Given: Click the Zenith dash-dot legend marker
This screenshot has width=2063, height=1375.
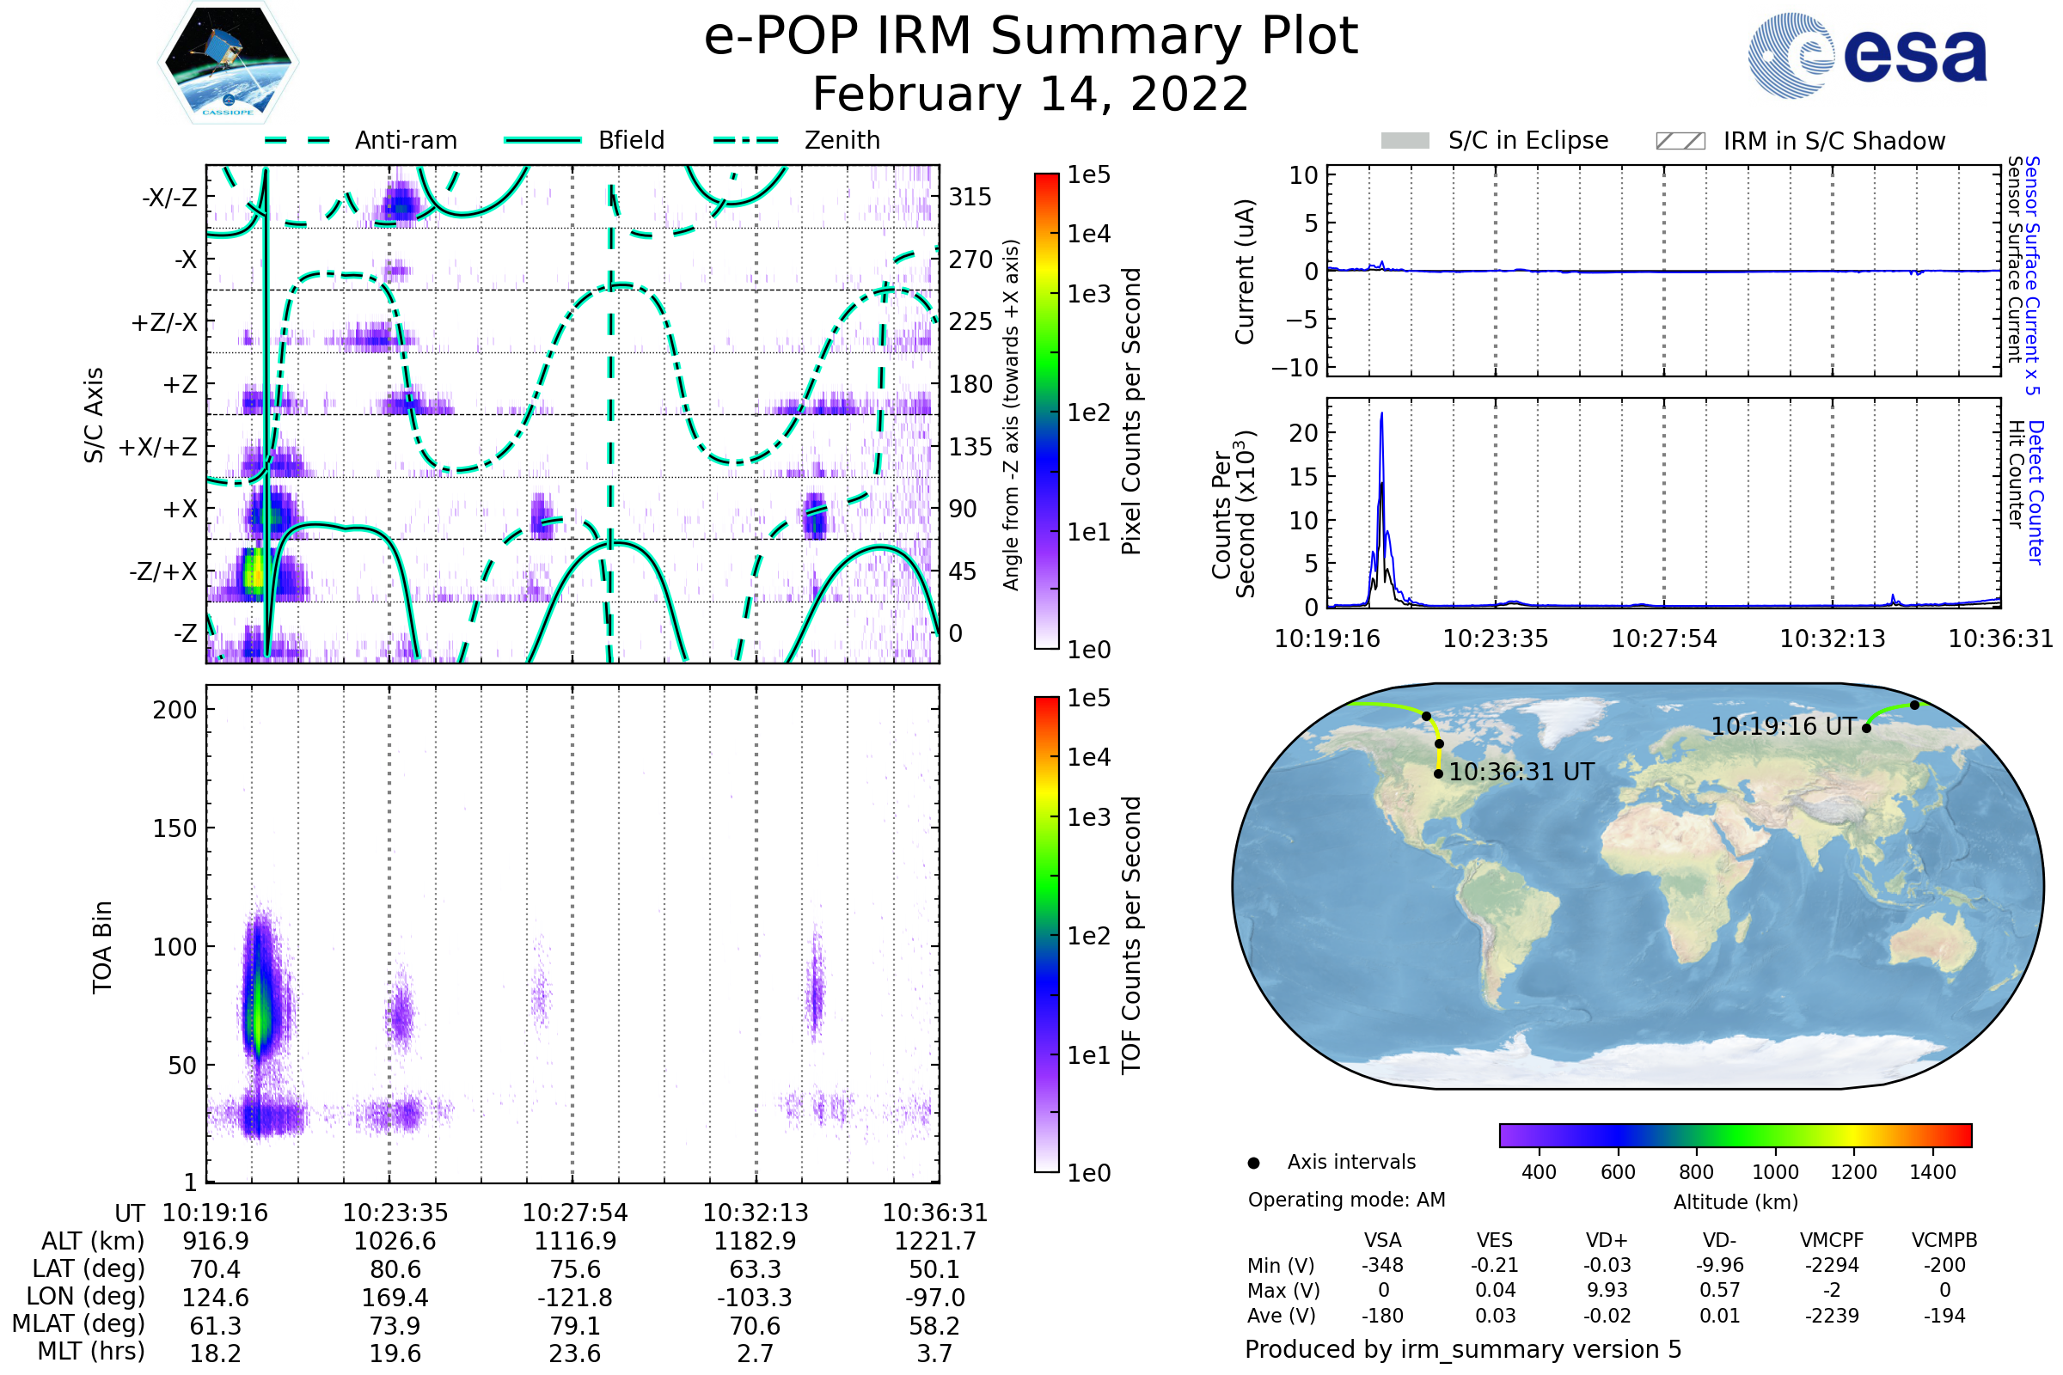Looking at the screenshot, I should click(x=746, y=140).
